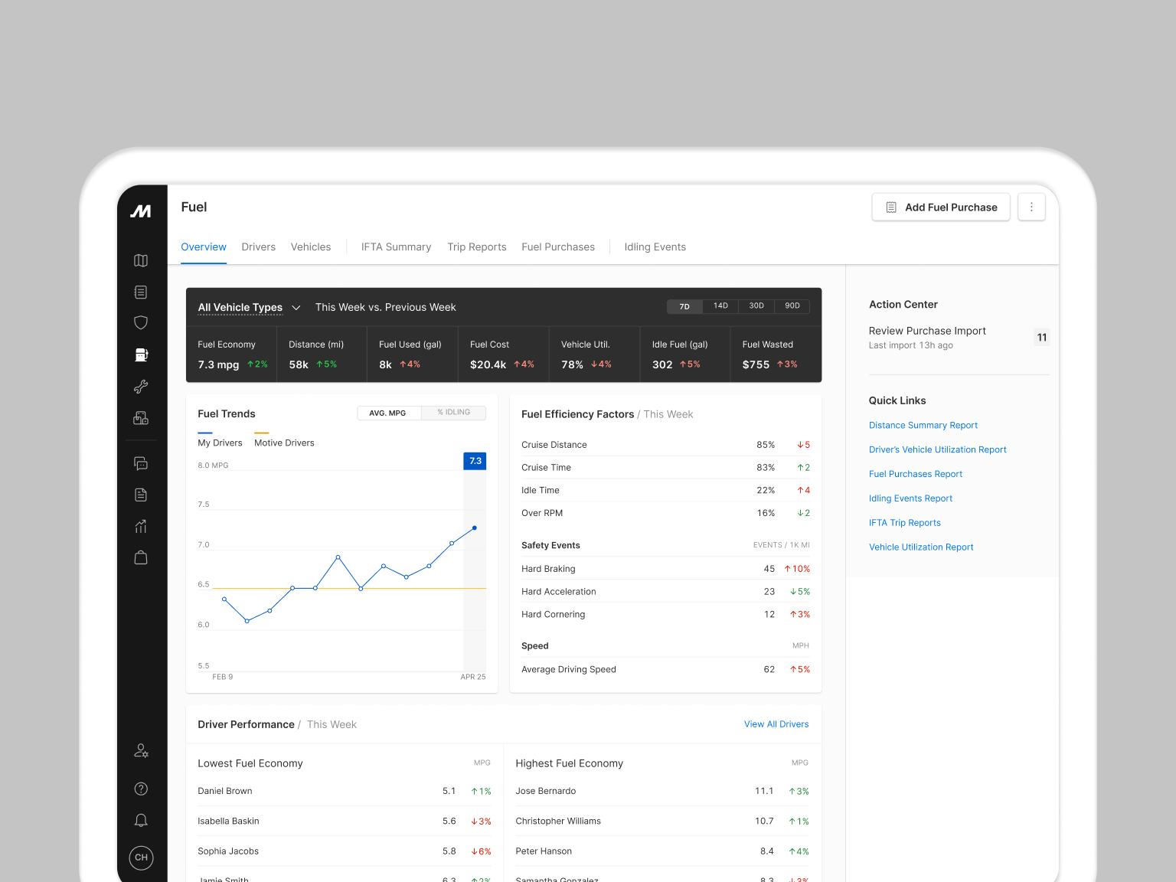The width and height of the screenshot is (1176, 882).
Task: Switch to the Drivers tab
Action: tap(258, 247)
